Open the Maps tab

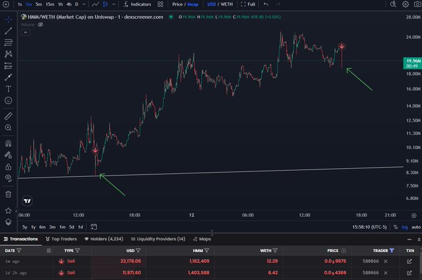point(202,239)
